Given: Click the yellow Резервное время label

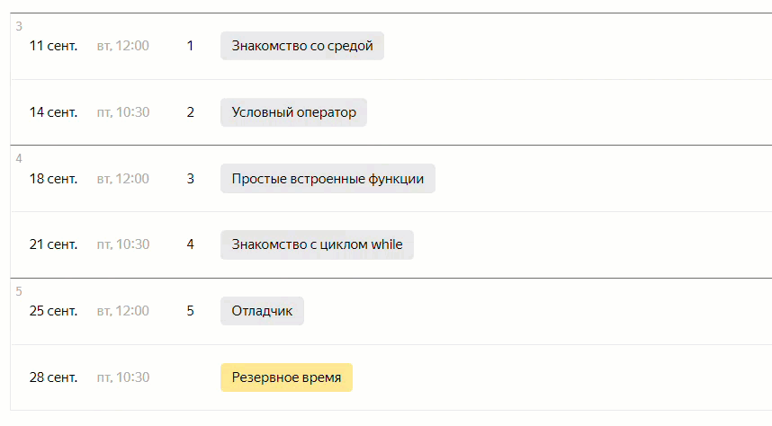Looking at the screenshot, I should 286,377.
